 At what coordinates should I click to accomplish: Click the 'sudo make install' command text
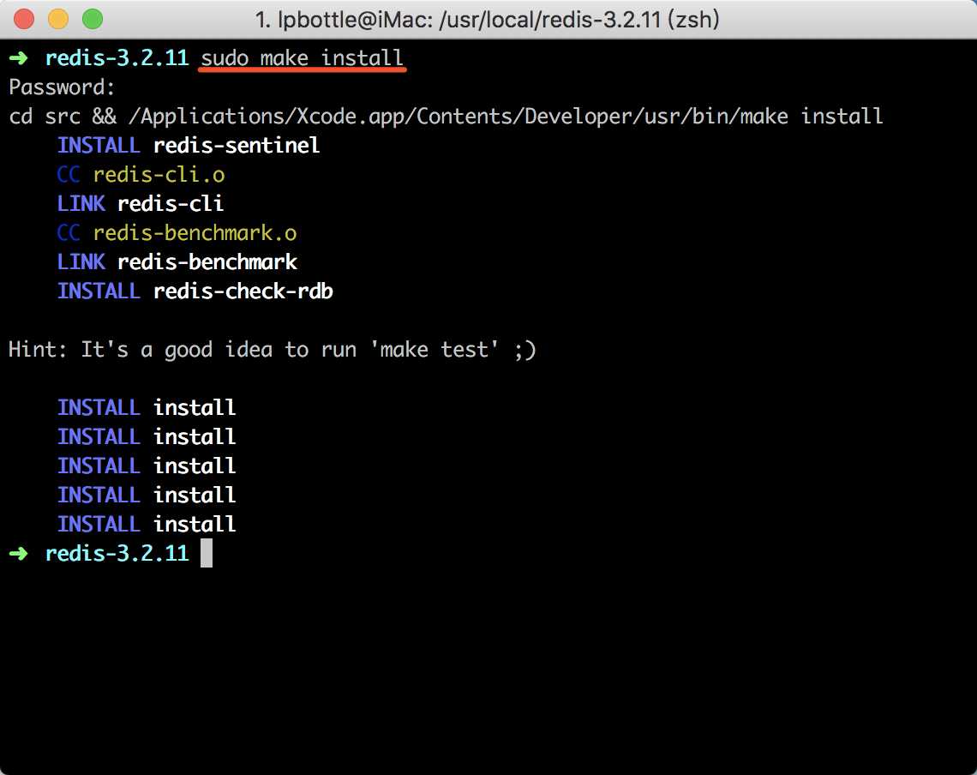click(x=303, y=58)
